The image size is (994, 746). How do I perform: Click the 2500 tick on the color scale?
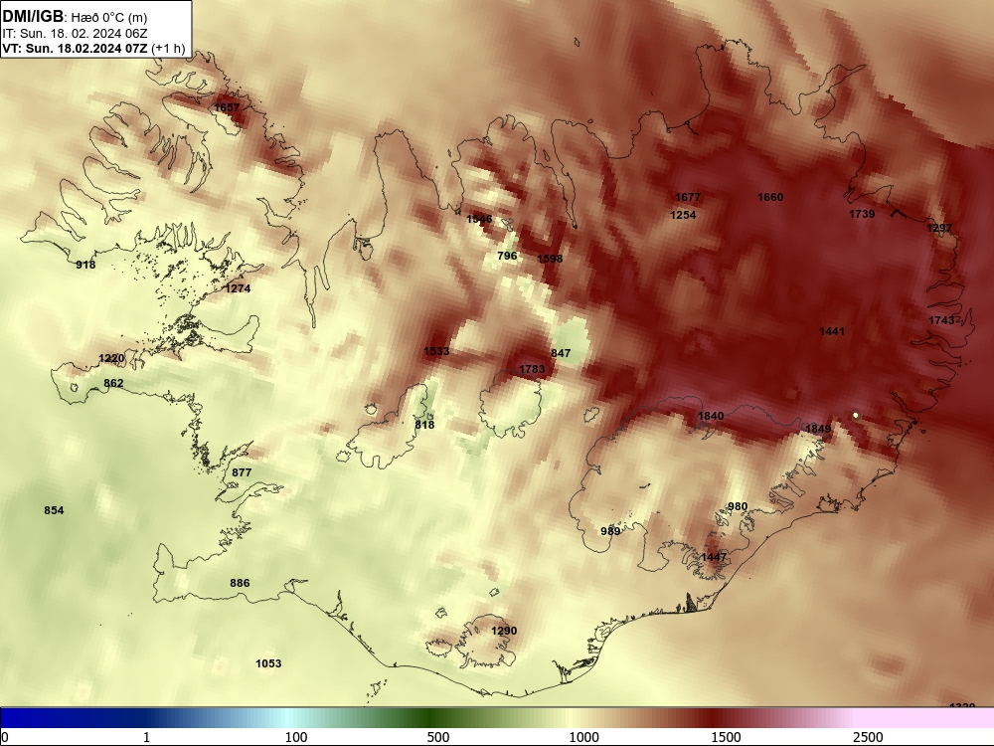(868, 737)
